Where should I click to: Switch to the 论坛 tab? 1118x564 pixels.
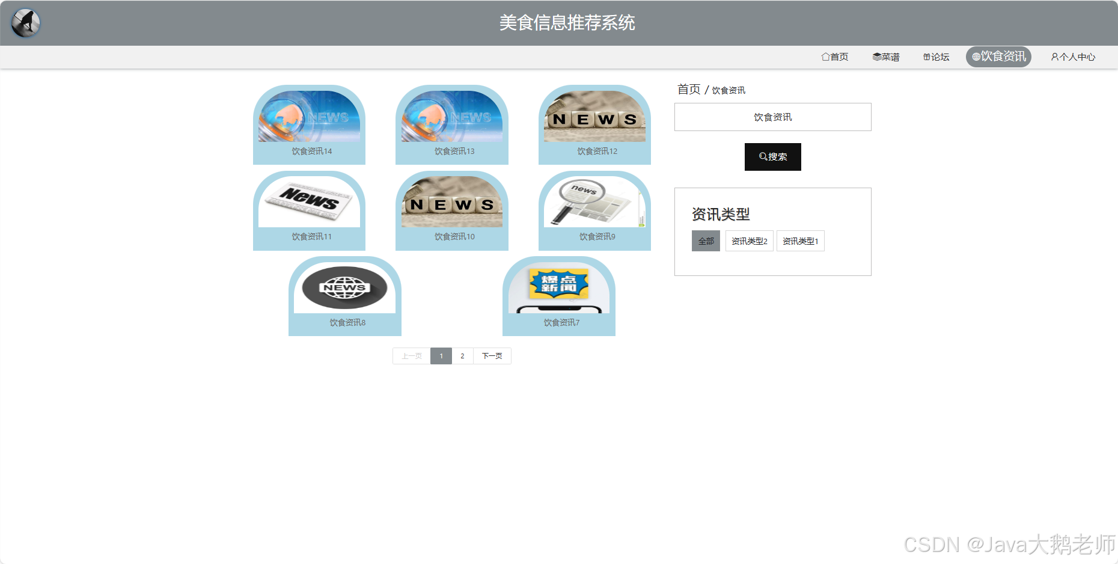click(x=939, y=57)
